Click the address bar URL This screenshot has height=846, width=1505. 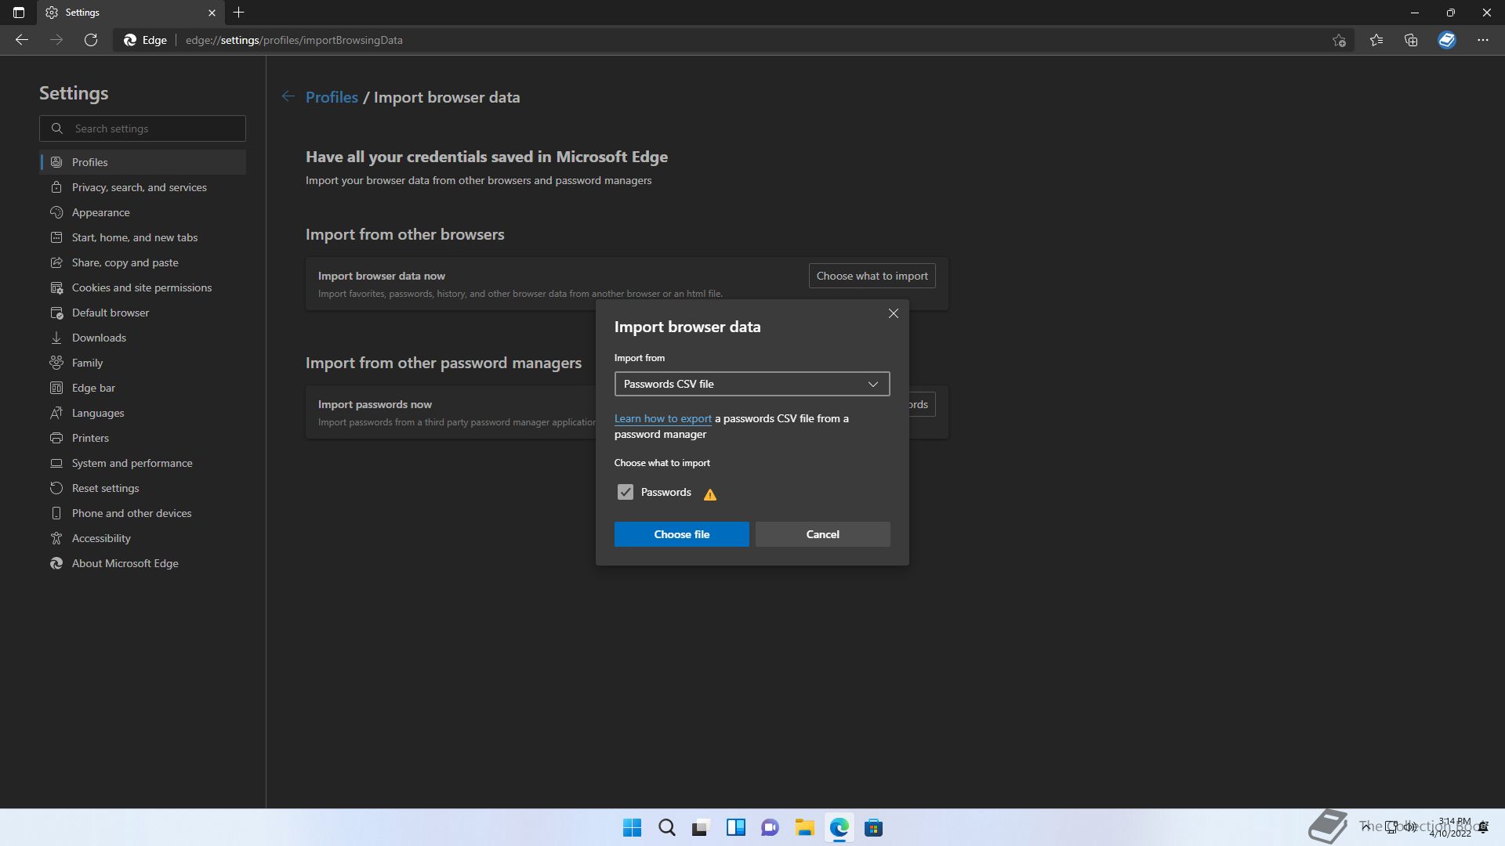point(294,40)
